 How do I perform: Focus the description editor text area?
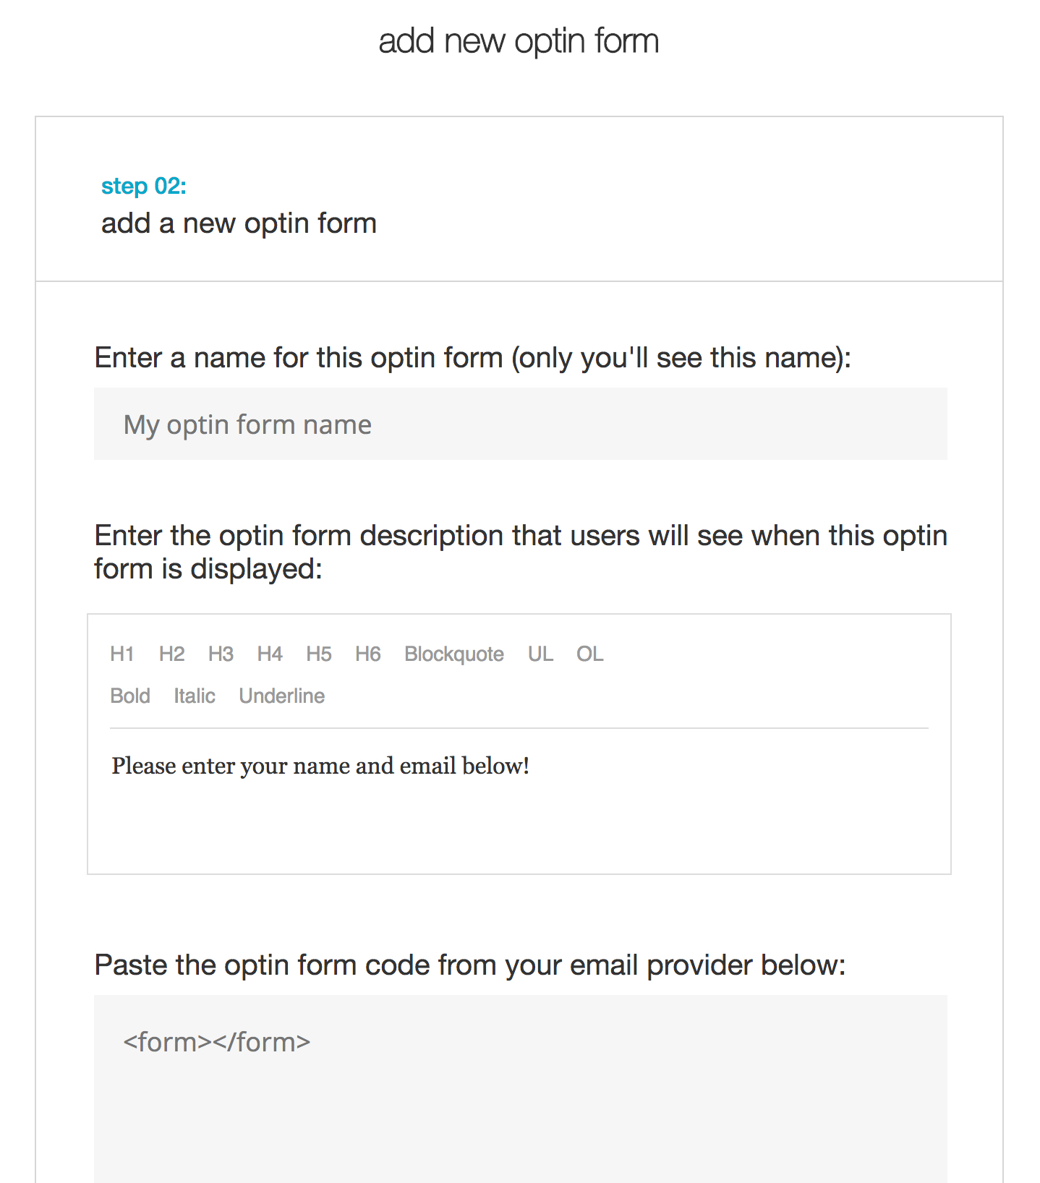(x=519, y=817)
